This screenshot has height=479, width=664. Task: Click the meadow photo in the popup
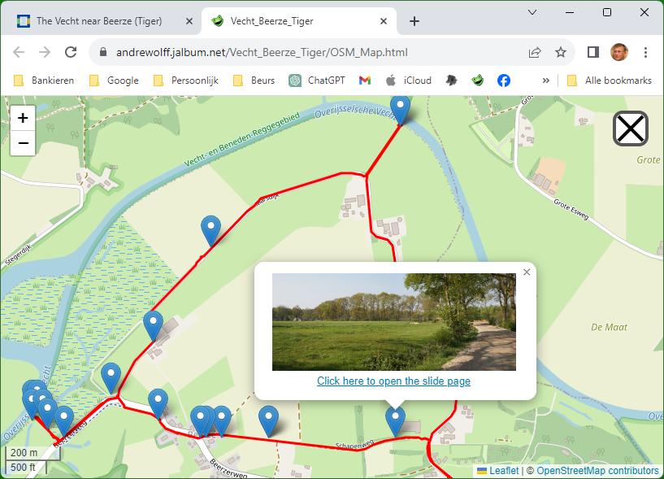pyautogui.click(x=393, y=322)
